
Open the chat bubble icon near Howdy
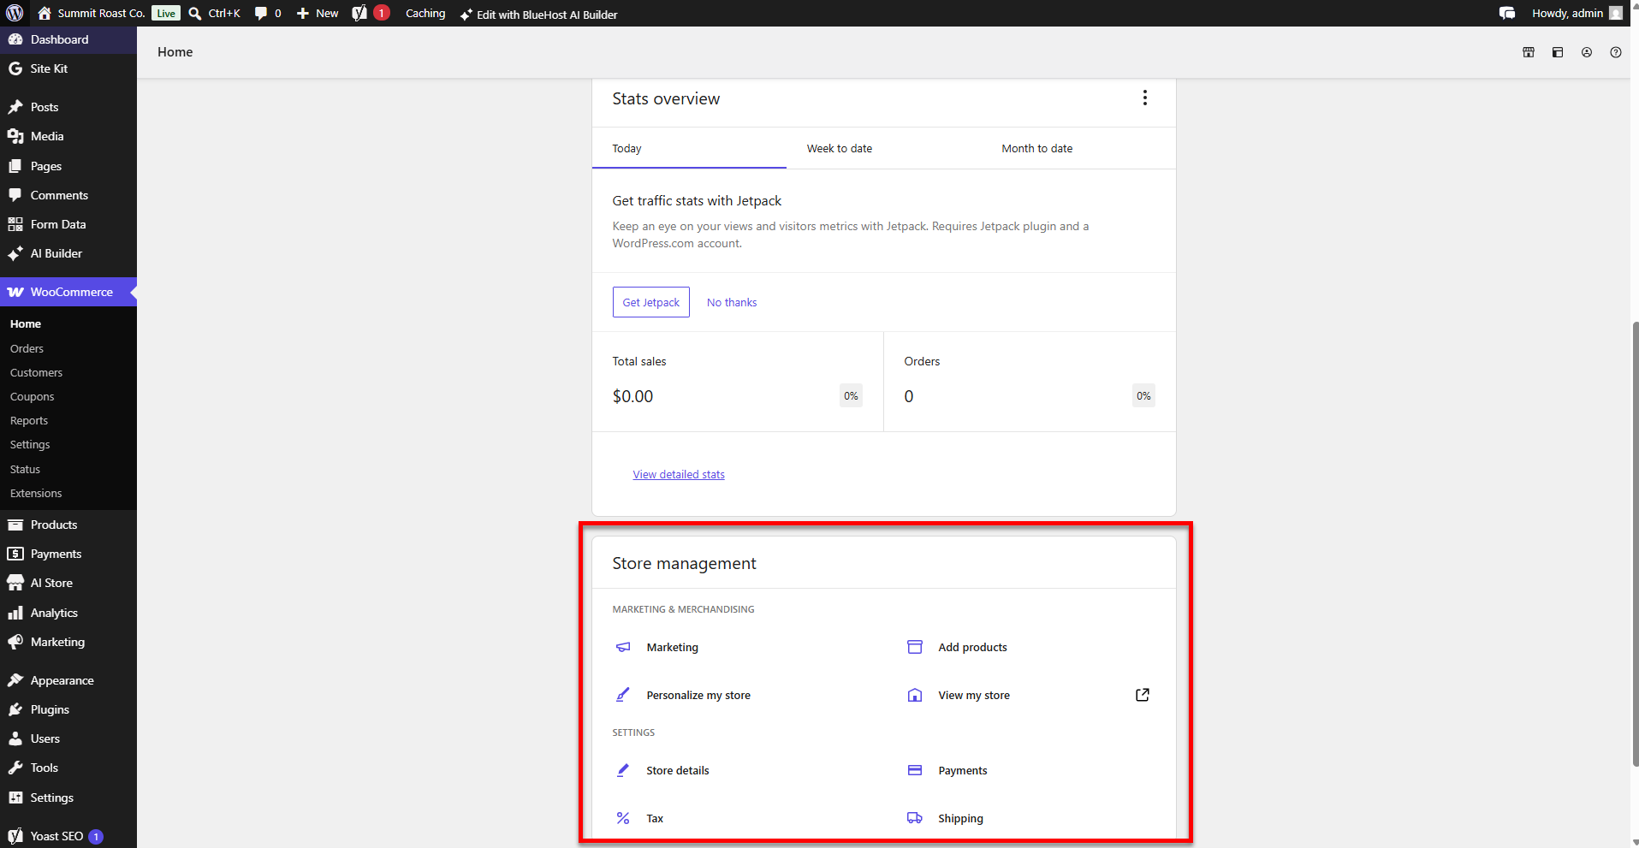click(1507, 13)
